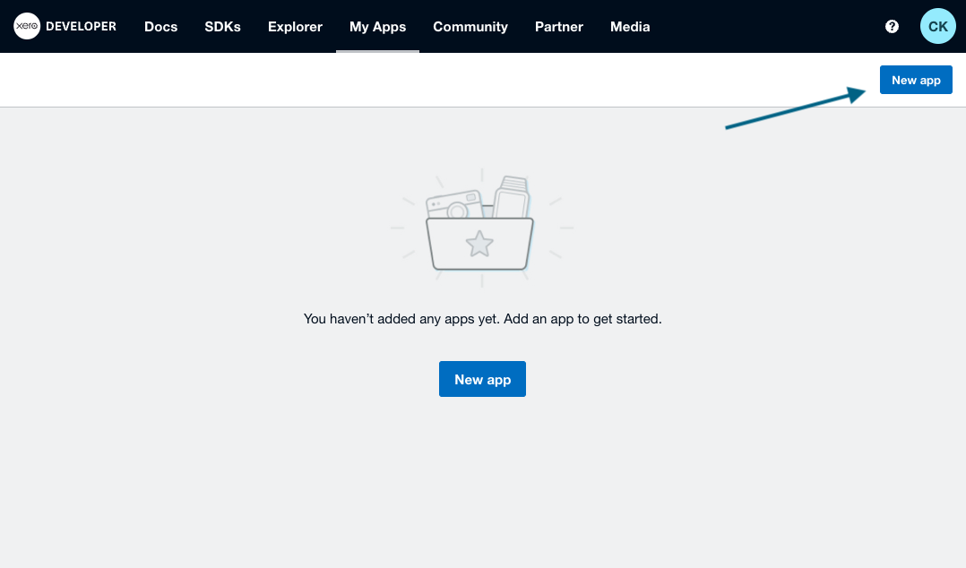The width and height of the screenshot is (966, 568).
Task: Click the star on the folder illustration
Action: 480,243
